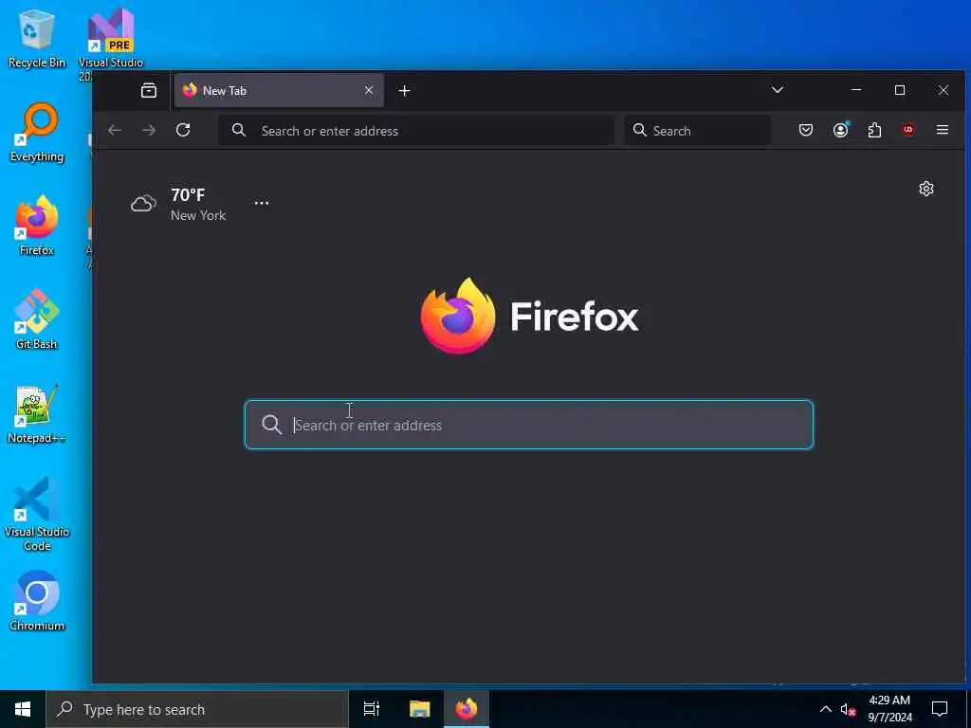Click the Firefox taskbar button
Viewport: 971px width, 728px height.
(x=467, y=709)
